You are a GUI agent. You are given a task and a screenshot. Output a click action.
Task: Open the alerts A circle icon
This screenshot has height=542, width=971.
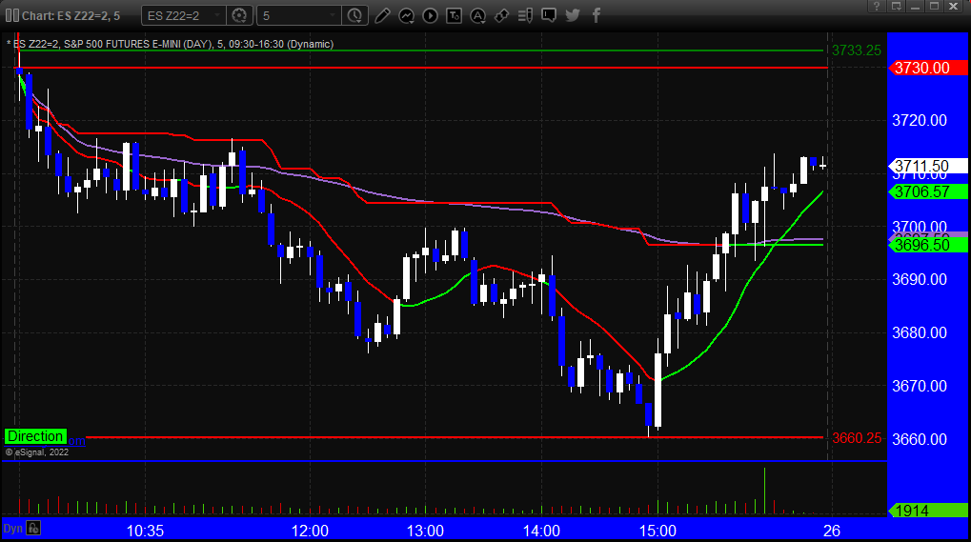[477, 15]
